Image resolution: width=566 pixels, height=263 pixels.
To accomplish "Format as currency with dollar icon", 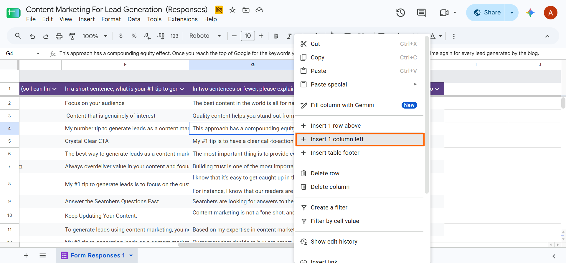I will (121, 36).
